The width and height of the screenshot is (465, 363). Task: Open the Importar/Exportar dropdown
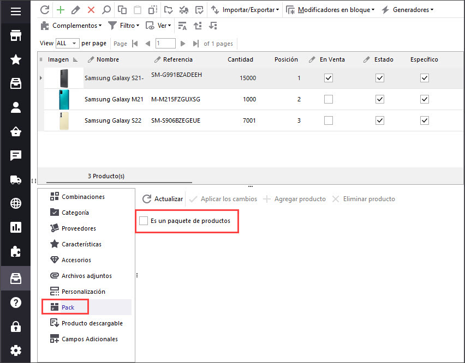pyautogui.click(x=245, y=10)
